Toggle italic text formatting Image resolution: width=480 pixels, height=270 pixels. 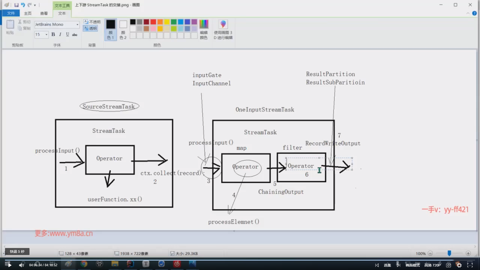pyautogui.click(x=60, y=34)
